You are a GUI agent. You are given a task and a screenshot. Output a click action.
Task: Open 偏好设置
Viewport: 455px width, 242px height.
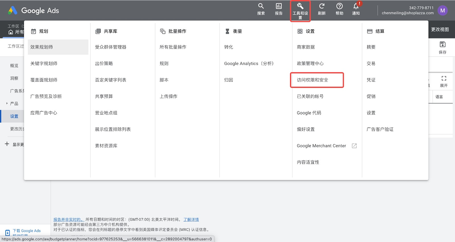(x=306, y=129)
